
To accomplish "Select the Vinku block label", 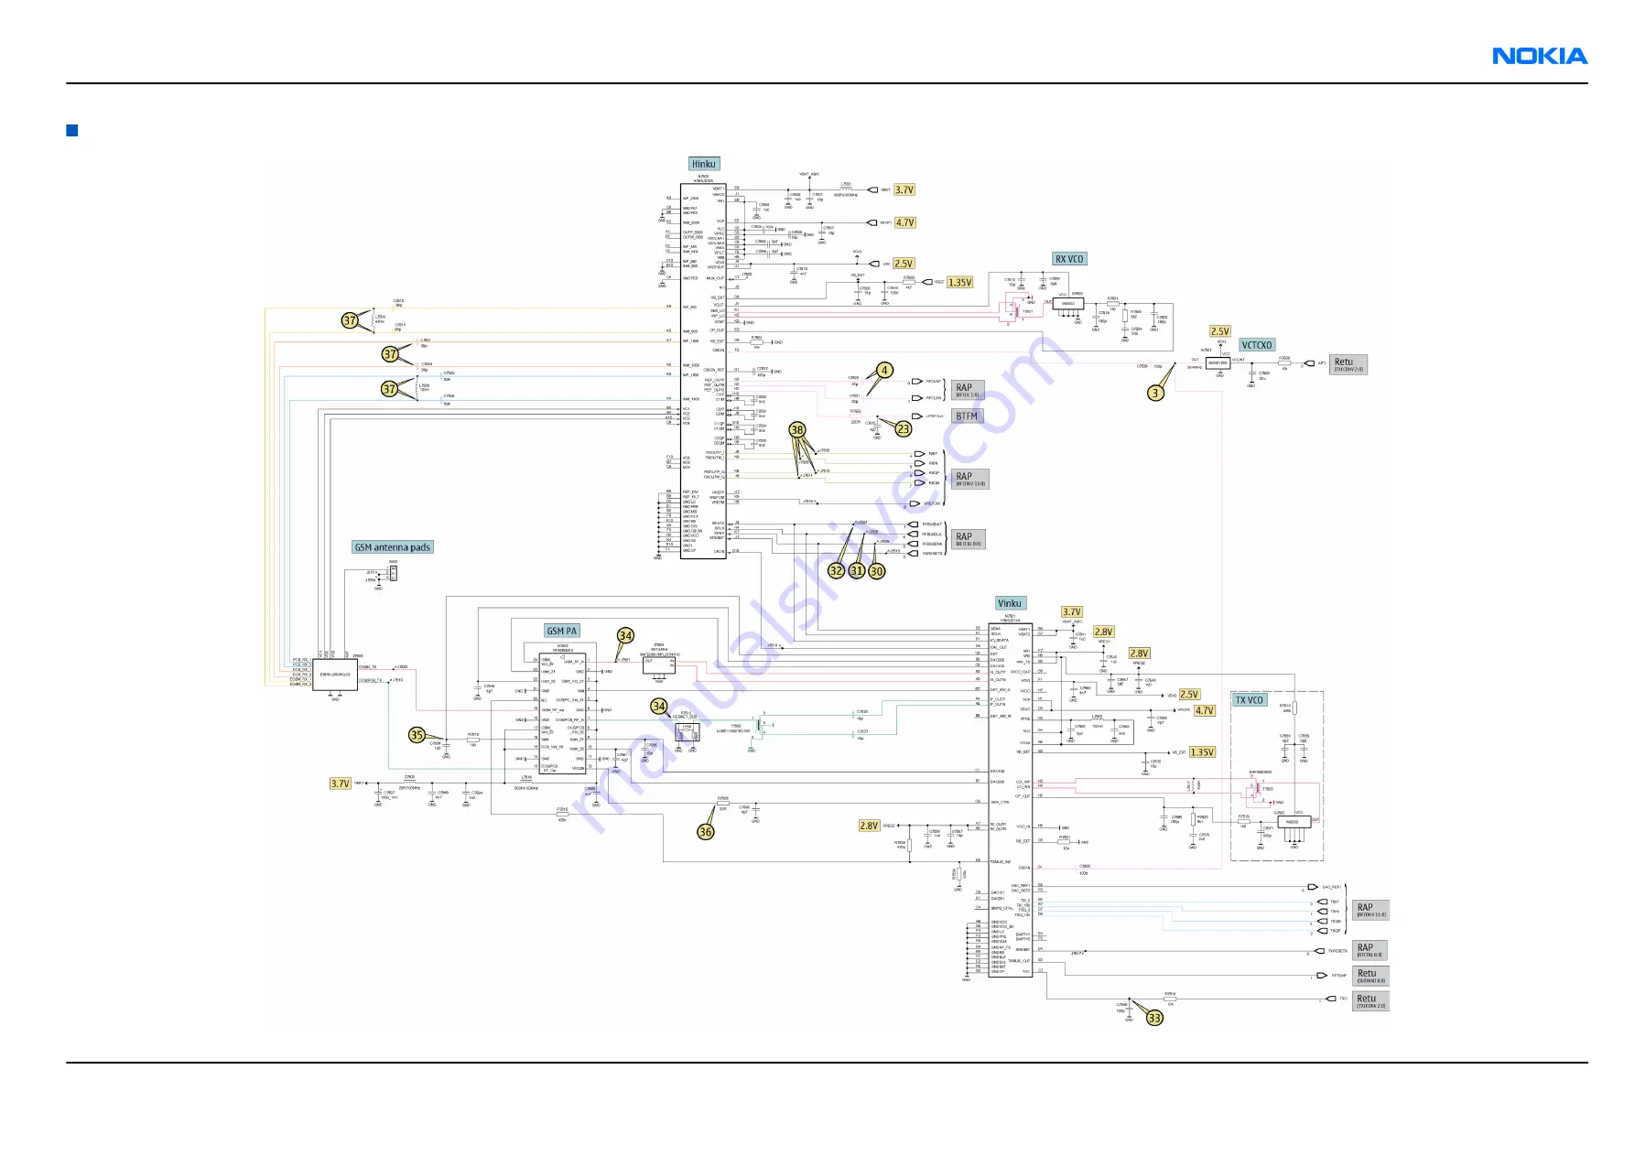I will coord(1010,603).
